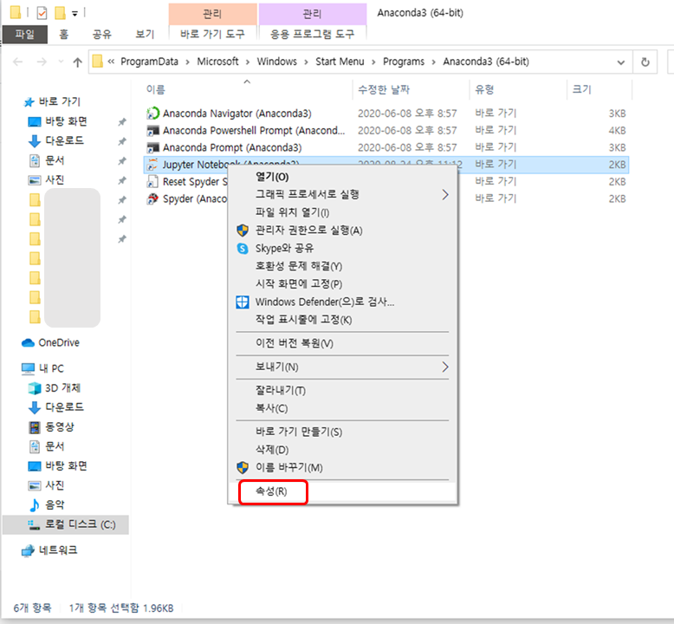674x624 pixels.
Task: Go forward with the right arrow button
Action: coord(42,62)
